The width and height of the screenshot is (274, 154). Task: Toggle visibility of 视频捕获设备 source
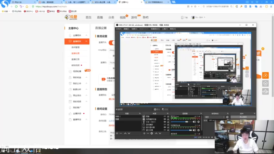pos(165,119)
